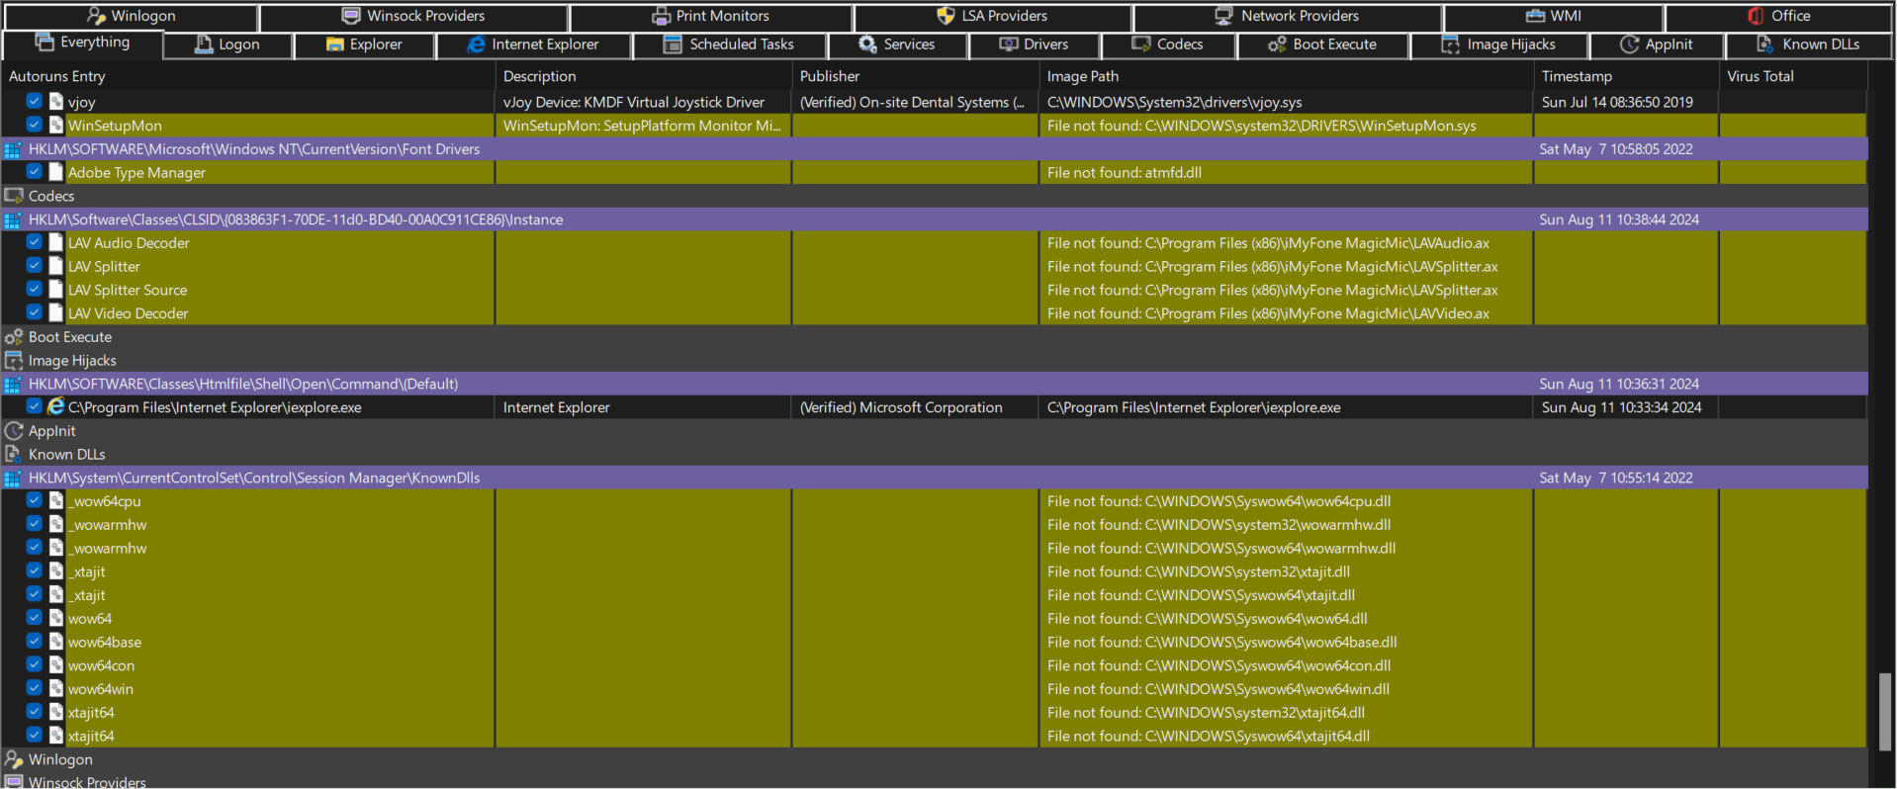Sort by Publisher column header
Image resolution: width=1897 pixels, height=789 pixels.
915,76
